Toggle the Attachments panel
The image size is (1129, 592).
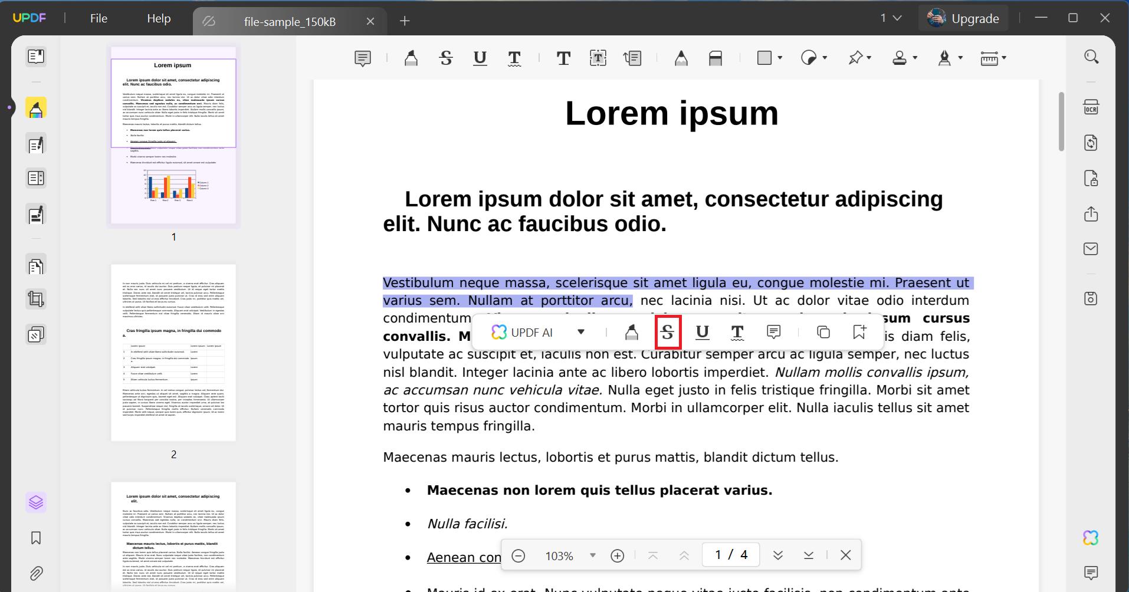click(x=36, y=574)
